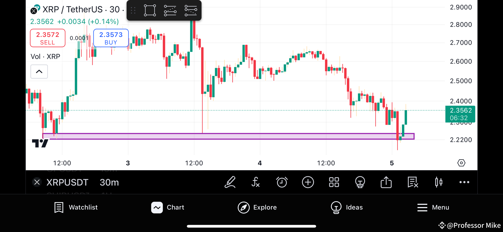Open the multi-chart layout grid icon

334,182
